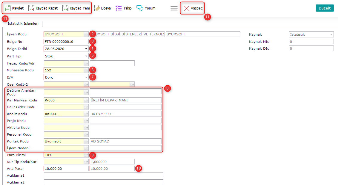Open lookup button for Kar Merkezi Kodu
Image resolution: width=338 pixels, height=185 pixels.
(86, 100)
